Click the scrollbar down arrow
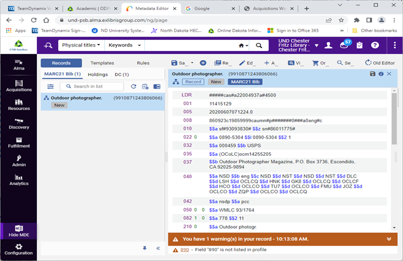 [394, 227]
